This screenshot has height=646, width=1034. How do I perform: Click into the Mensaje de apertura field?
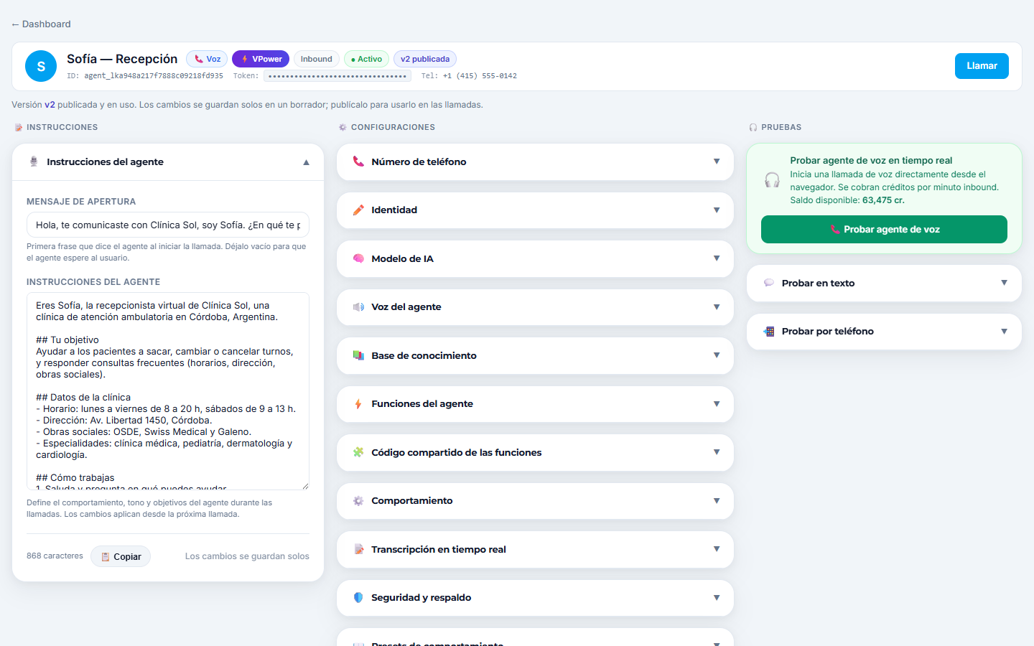tap(168, 225)
